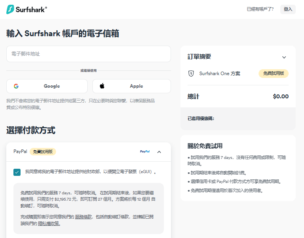Click the 已套用優惠碼 label
The width and height of the screenshot is (304, 238).
tap(201, 118)
